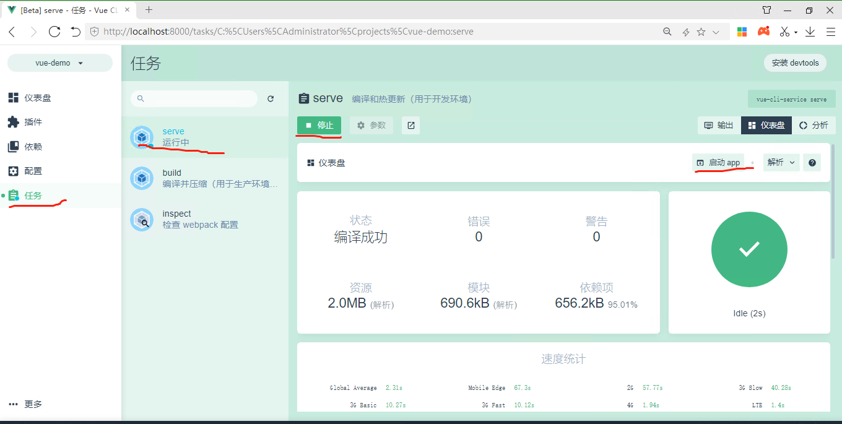This screenshot has width=842, height=424.
Task: Open the 解析 size mode dropdown
Action: click(781, 162)
